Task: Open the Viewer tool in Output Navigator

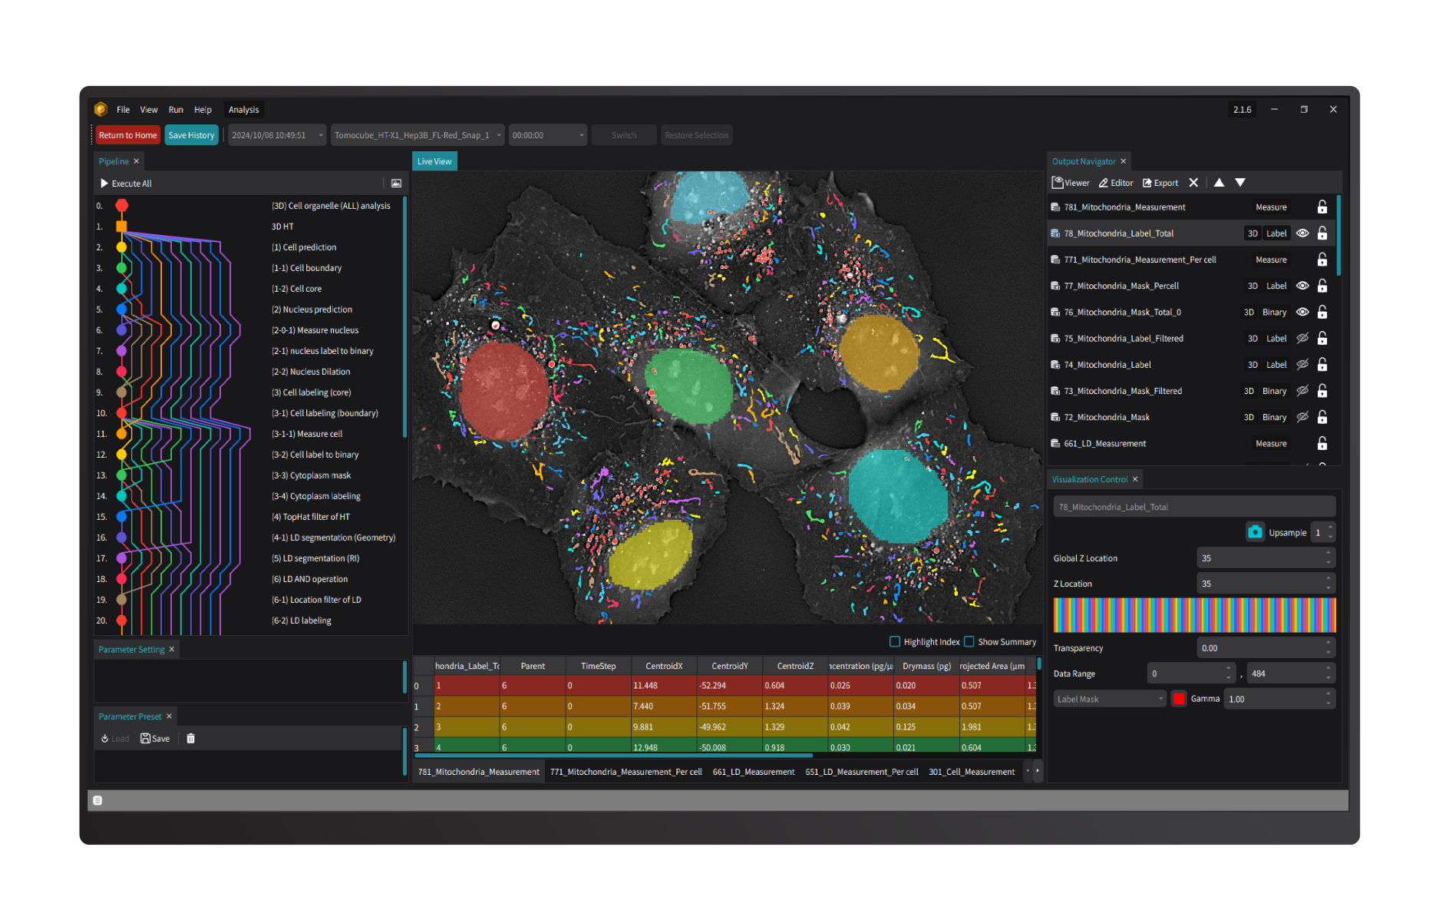Action: [1071, 183]
